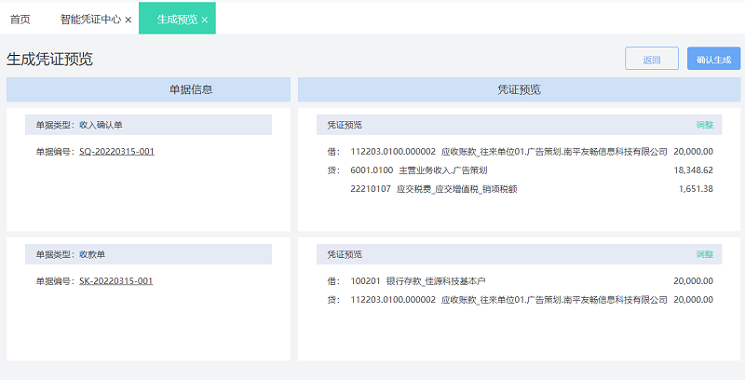745x380 pixels.
Task: Select credit entry 6001.0100 主营业务收入_广告策划
Action: point(418,170)
